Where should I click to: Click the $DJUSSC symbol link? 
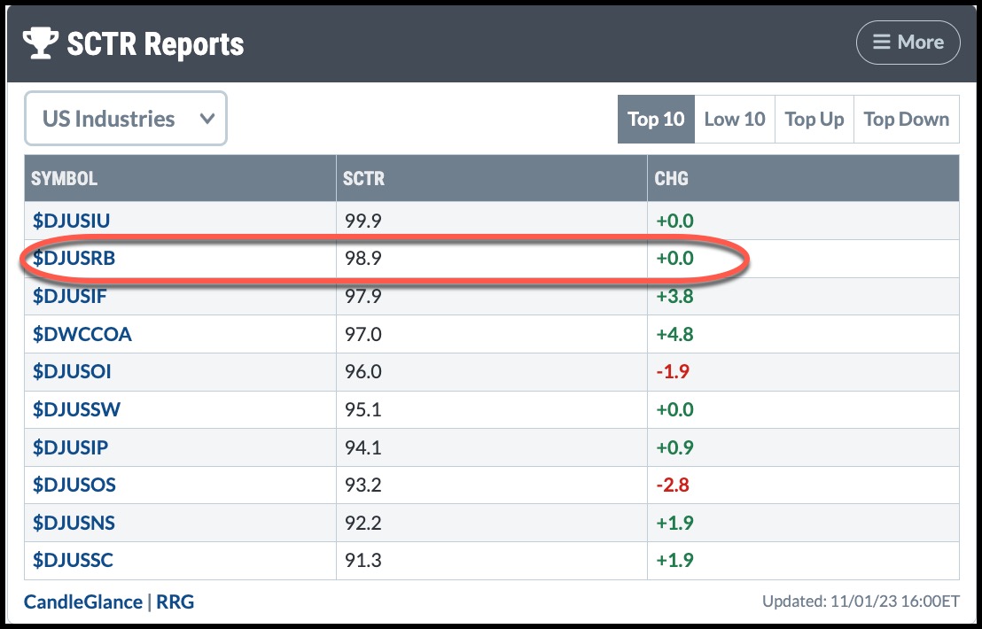point(74,560)
